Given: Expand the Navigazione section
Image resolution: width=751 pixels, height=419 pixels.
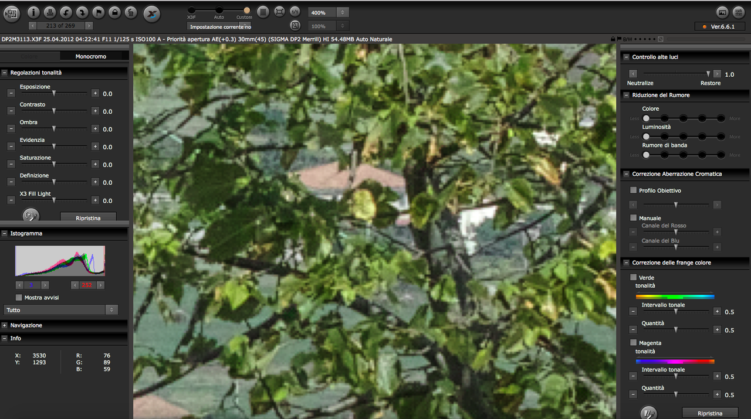Looking at the screenshot, I should click(5, 325).
